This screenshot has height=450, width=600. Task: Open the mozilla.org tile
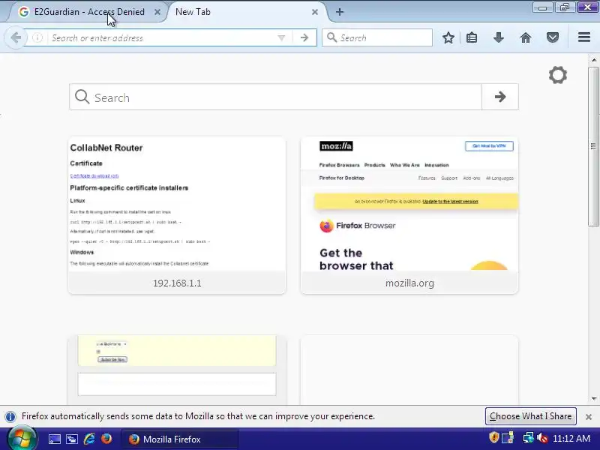pyautogui.click(x=409, y=215)
